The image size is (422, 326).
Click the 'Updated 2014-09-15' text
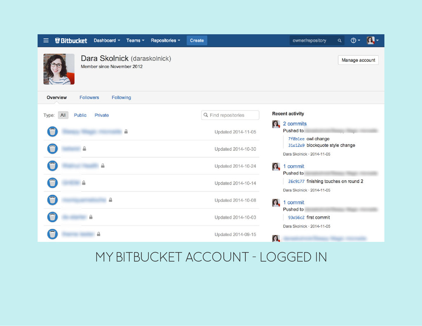point(235,235)
